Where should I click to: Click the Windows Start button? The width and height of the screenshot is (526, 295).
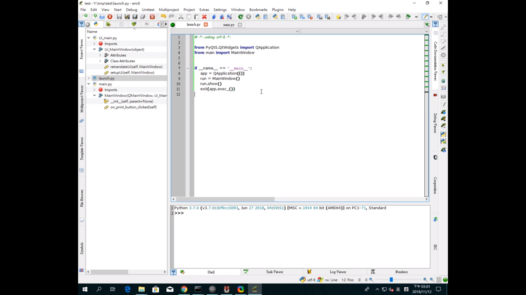click(85, 289)
